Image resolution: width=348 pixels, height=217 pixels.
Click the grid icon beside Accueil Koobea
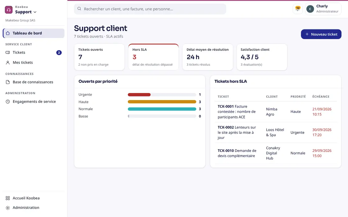8,198
